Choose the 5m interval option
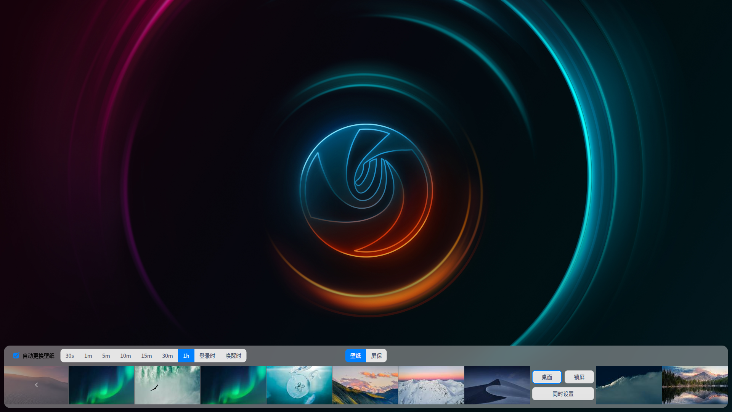Screen dimensions: 732x412 [x=106, y=356]
